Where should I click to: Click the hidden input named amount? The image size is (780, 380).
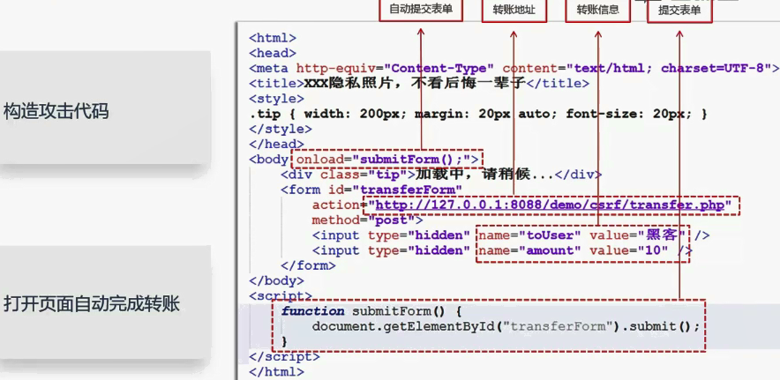pyautogui.click(x=502, y=250)
